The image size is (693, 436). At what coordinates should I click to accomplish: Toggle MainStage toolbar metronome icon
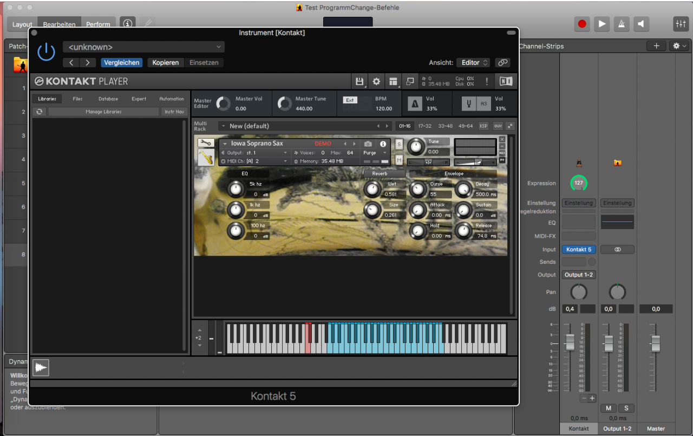pos(622,24)
